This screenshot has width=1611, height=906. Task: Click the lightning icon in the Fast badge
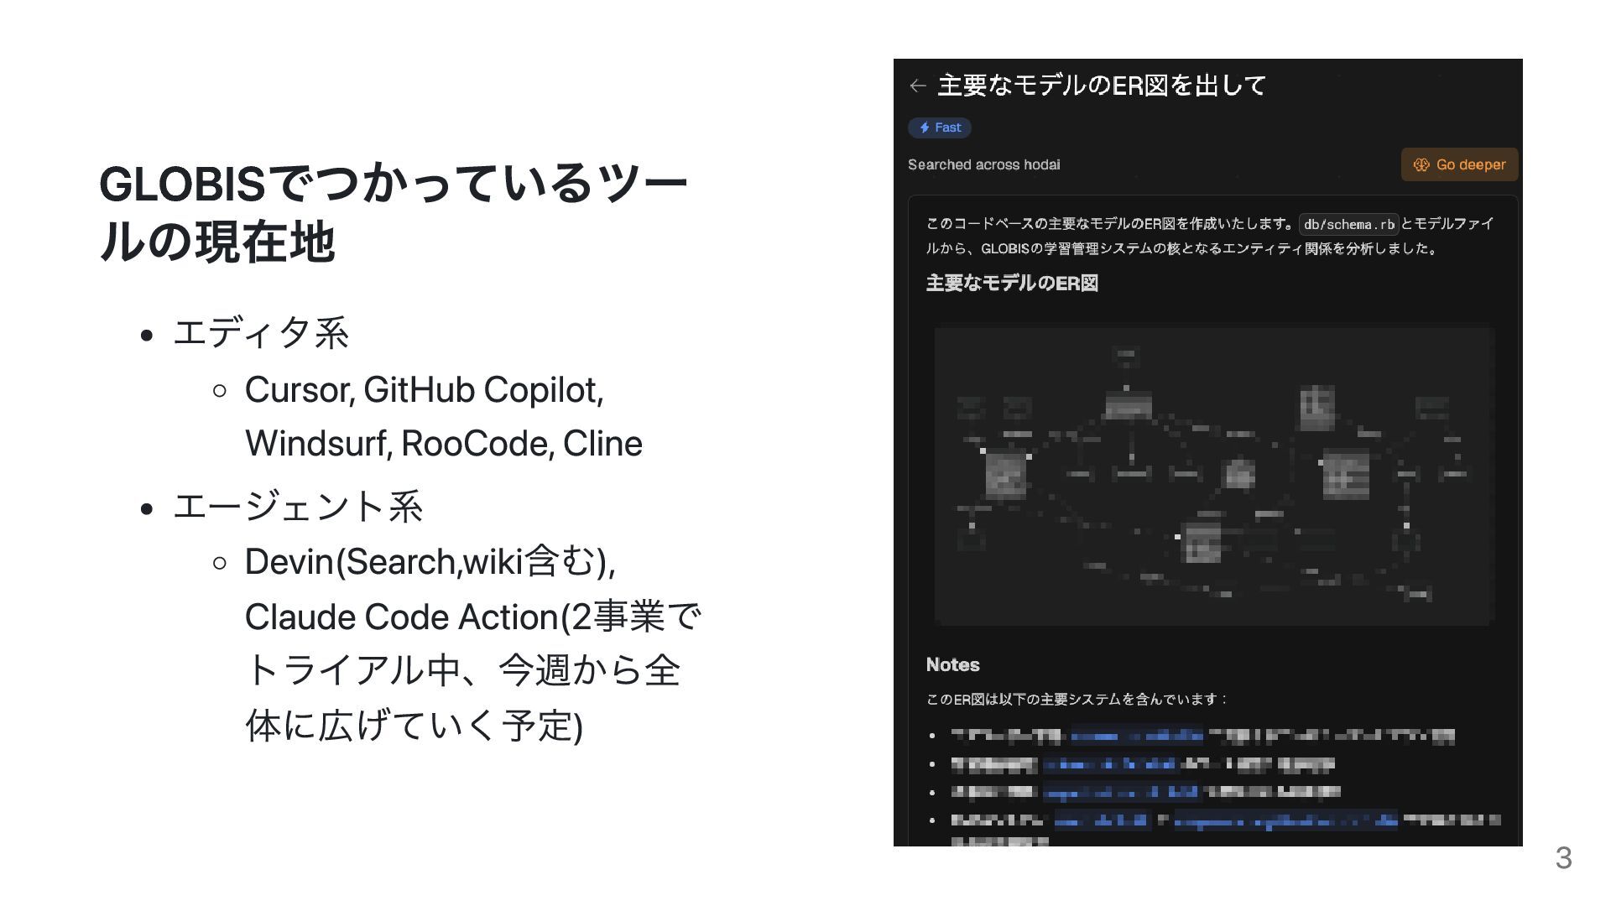point(924,128)
